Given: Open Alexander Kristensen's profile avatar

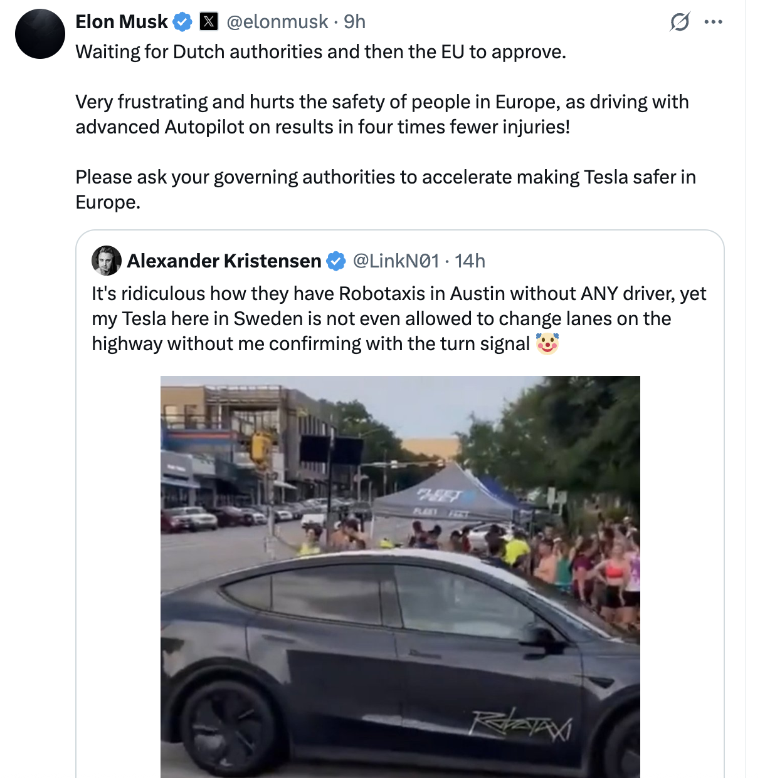Looking at the screenshot, I should (x=107, y=261).
